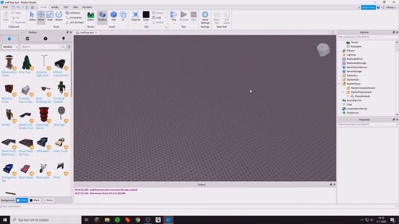Open the Color dropdown arrow

[x=146, y=24]
